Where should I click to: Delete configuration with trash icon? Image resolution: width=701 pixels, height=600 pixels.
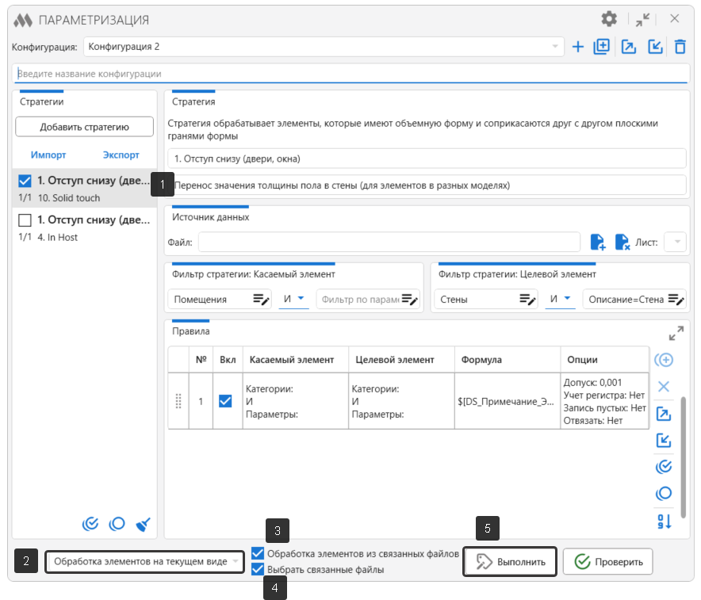[x=680, y=47]
